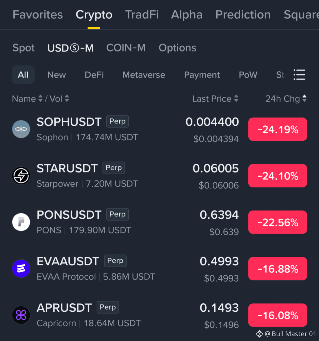Tap the Binance watermark logo icon

click(x=259, y=334)
